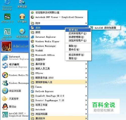Launch Windows Media Player from Start menu list
The height and width of the screenshot is (120, 126).
click(x=15, y=75)
